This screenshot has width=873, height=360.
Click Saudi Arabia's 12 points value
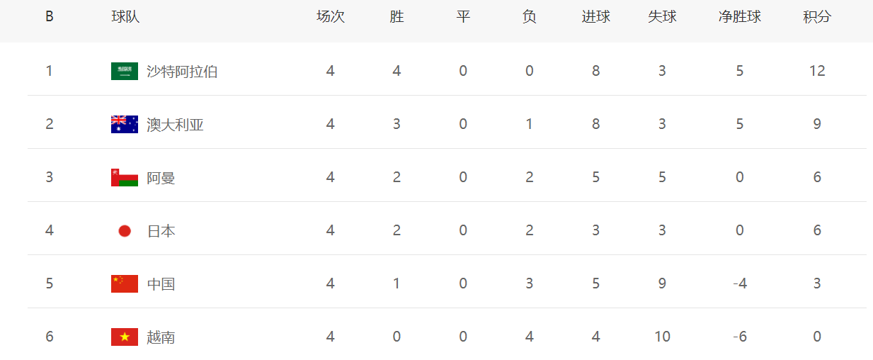(x=817, y=71)
